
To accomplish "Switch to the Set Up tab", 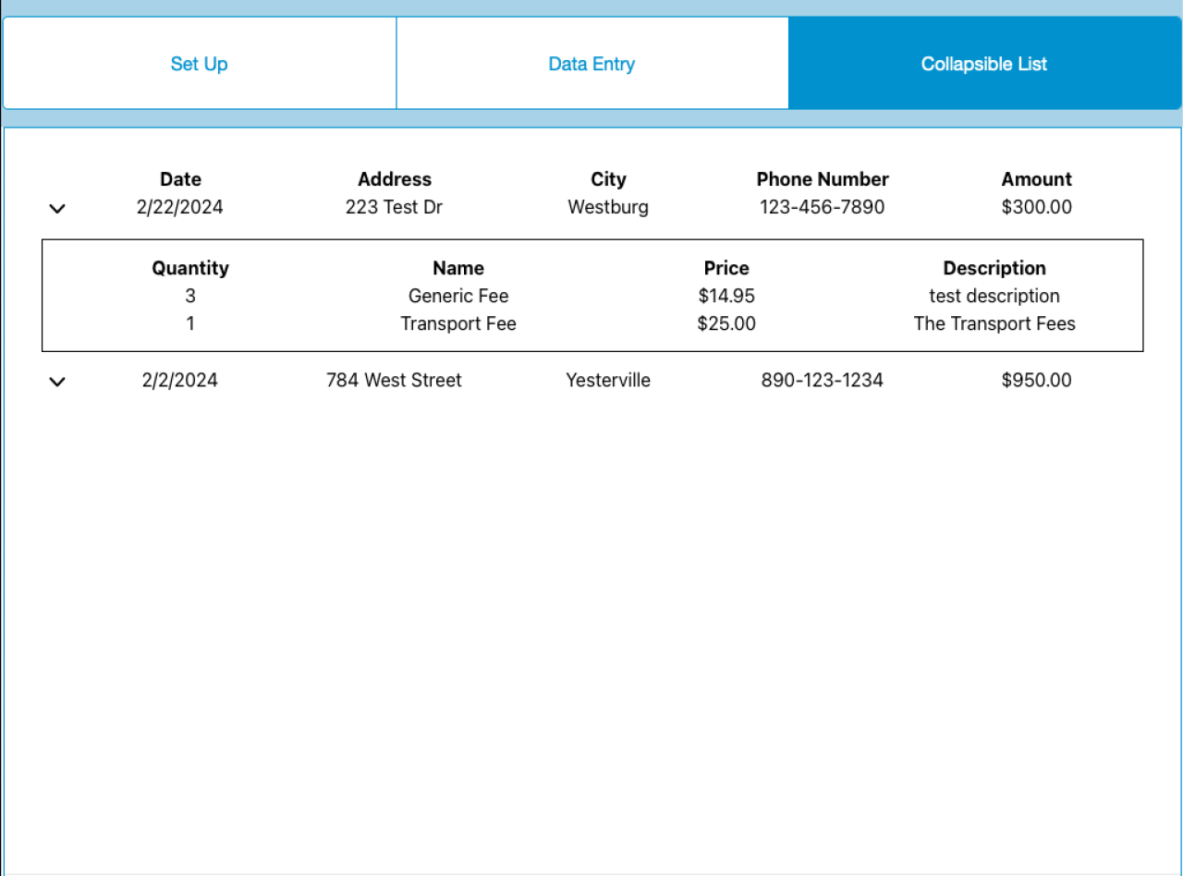I will click(x=200, y=64).
